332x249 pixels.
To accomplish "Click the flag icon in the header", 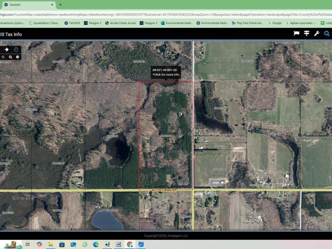I will click(x=296, y=33).
